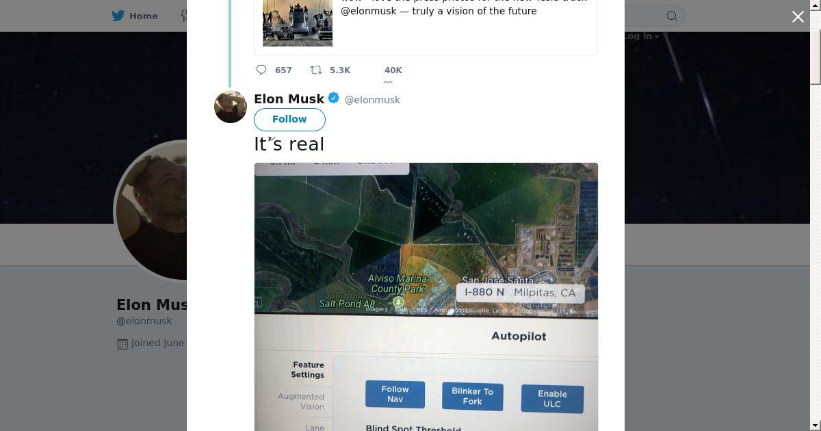
Task: Open the quoted tweet's truck thumbnail
Action: (x=298, y=23)
